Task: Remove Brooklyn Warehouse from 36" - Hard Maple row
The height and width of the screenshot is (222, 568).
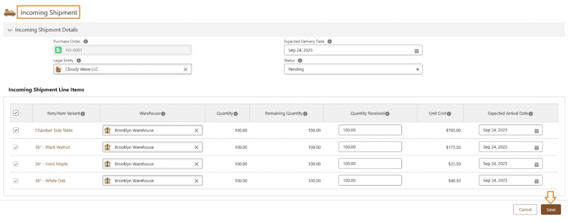Action: 196,164
